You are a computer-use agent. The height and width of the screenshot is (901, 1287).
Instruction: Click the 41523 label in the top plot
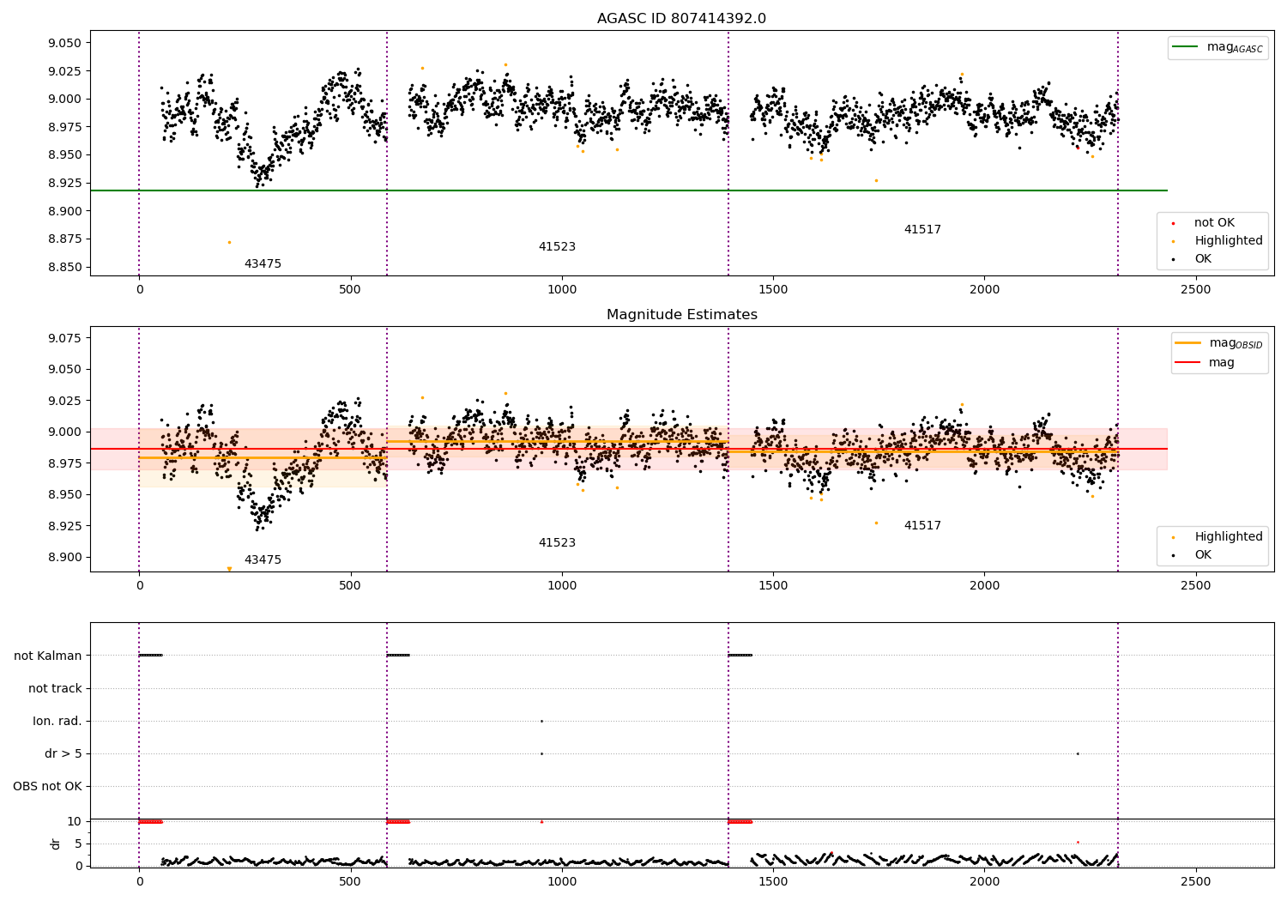(557, 247)
